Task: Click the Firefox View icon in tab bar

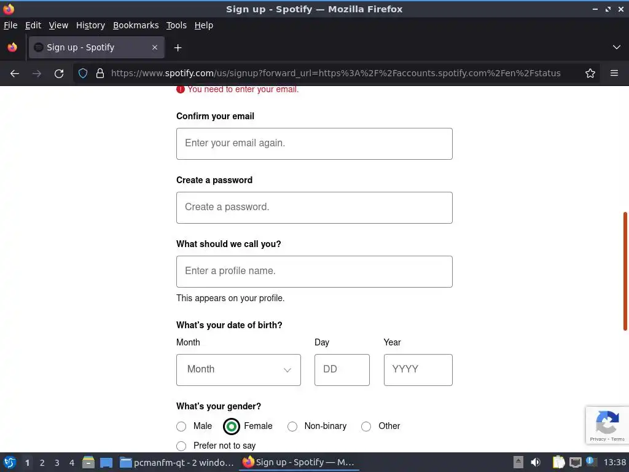Action: [12, 47]
